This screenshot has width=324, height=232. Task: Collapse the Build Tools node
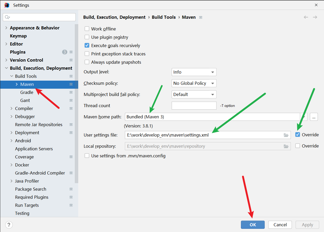pos(11,76)
